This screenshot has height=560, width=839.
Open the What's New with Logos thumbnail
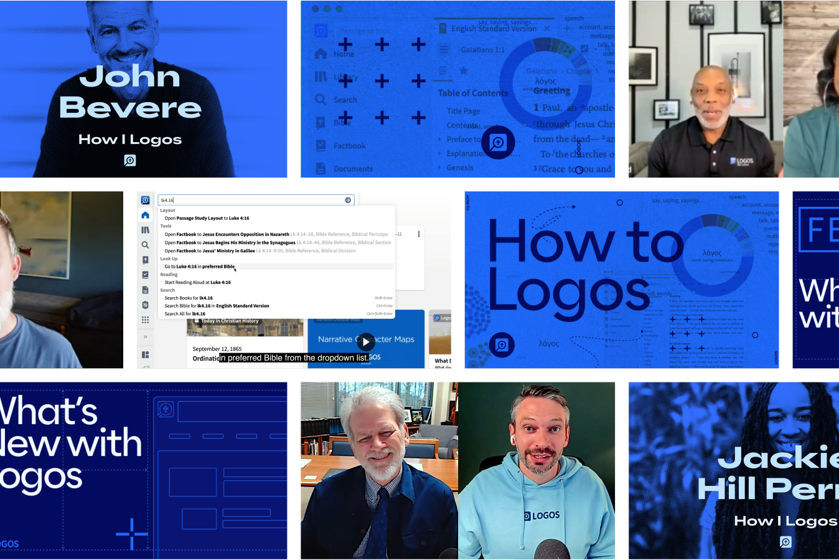[143, 470]
